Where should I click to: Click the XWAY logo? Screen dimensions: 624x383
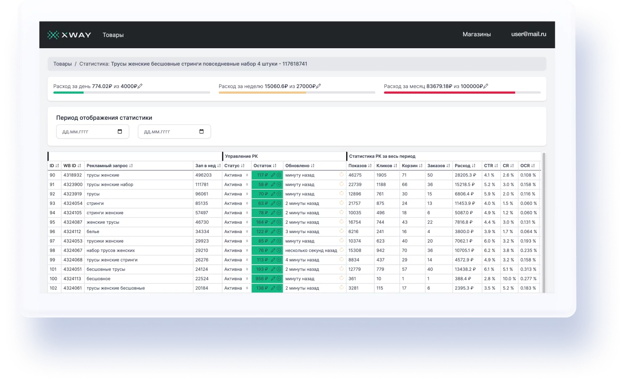pyautogui.click(x=69, y=35)
